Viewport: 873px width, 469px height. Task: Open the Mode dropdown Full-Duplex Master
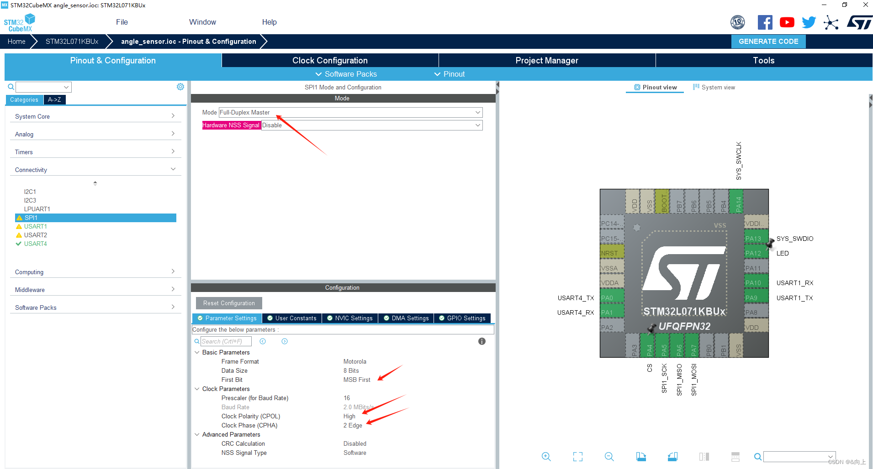tap(350, 112)
